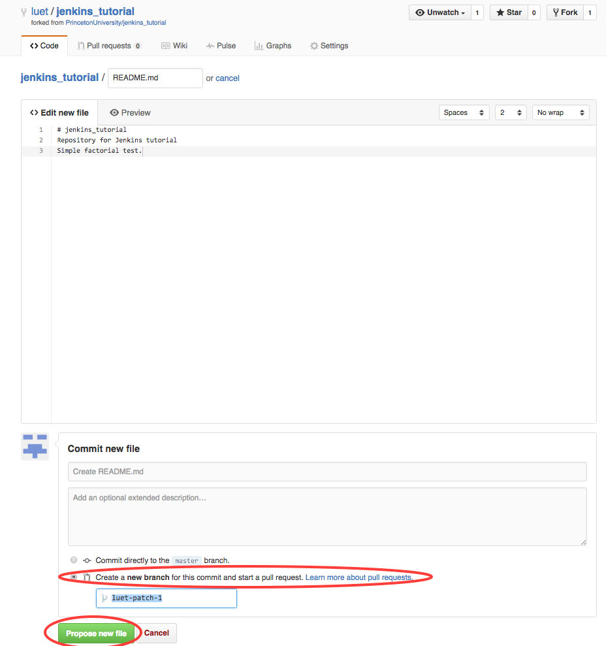Click the fork icon beside luet
606x646 pixels.
(x=24, y=12)
